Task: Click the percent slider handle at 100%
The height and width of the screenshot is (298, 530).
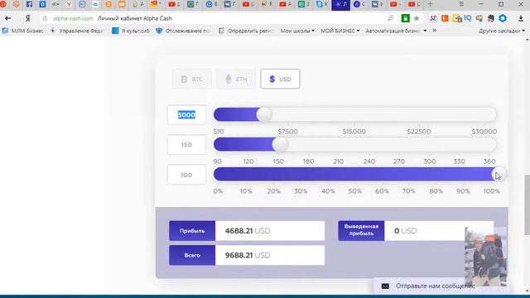Action: (499, 175)
